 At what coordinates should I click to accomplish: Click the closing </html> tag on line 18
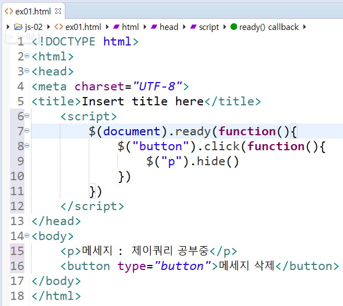[56, 296]
